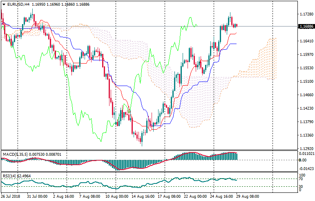Click the current price tag 1.16886
The width and height of the screenshot is (315, 201).
tap(306, 27)
